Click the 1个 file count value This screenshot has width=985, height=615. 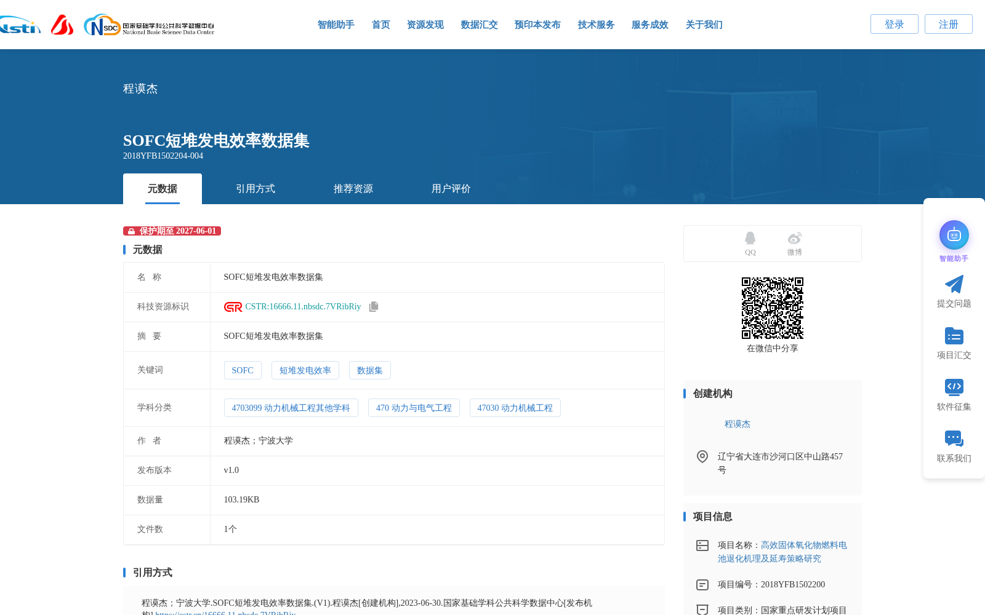230,530
